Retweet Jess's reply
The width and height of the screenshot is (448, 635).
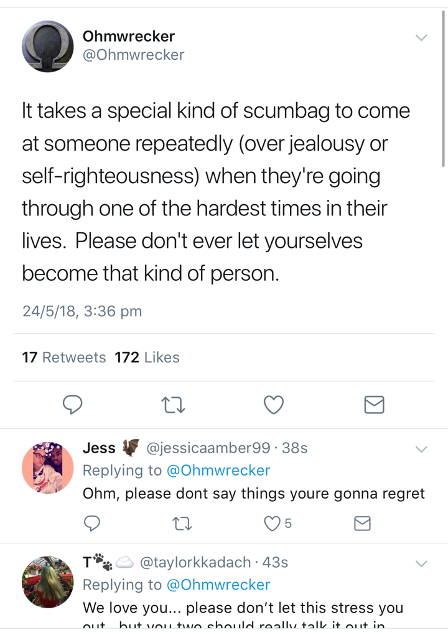182,524
